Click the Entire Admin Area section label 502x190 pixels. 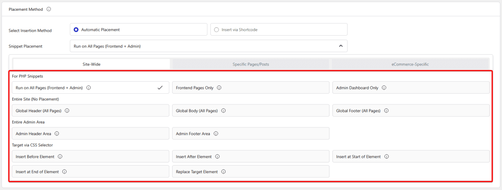[28, 122]
